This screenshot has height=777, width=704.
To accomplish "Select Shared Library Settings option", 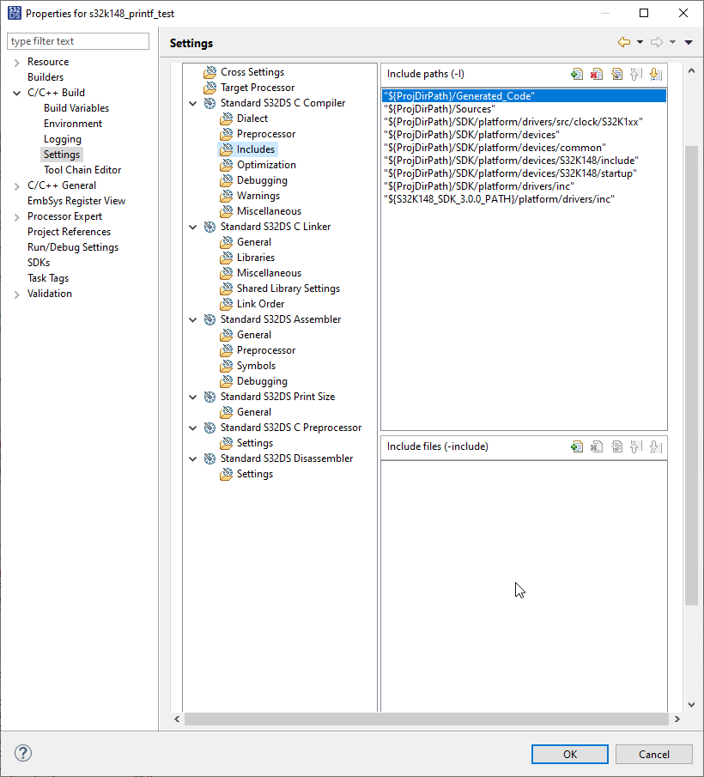I will tap(288, 288).
